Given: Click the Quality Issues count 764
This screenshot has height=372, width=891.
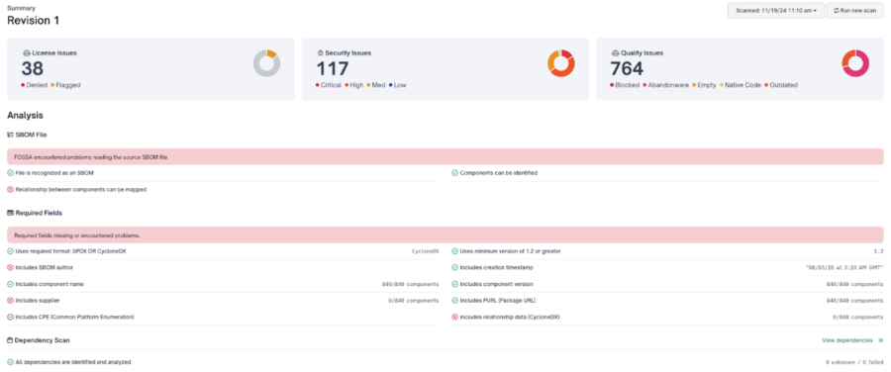Looking at the screenshot, I should 627,68.
